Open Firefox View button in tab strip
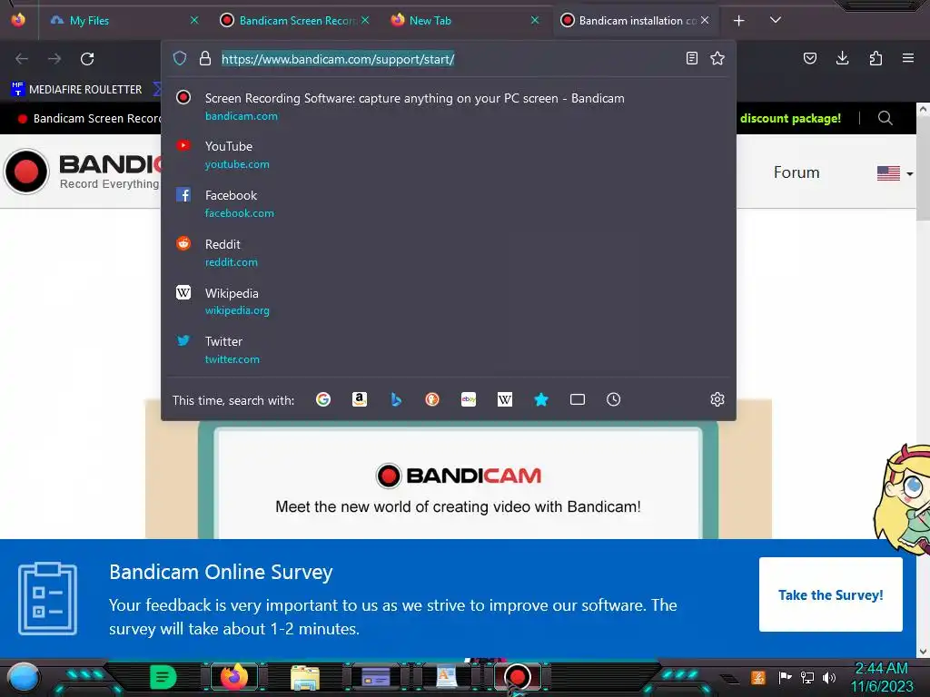 click(18, 20)
